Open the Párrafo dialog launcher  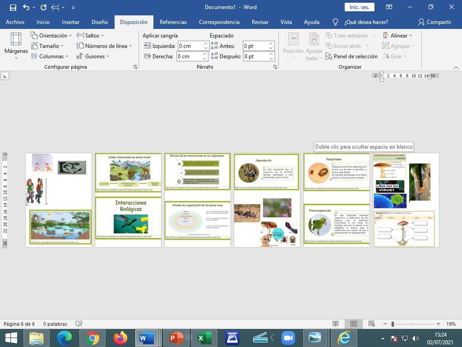coord(275,67)
